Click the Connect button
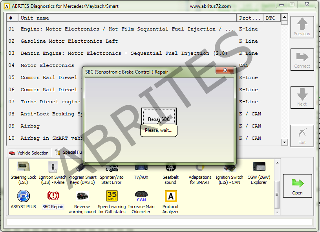320x232 pixels. 302,59
